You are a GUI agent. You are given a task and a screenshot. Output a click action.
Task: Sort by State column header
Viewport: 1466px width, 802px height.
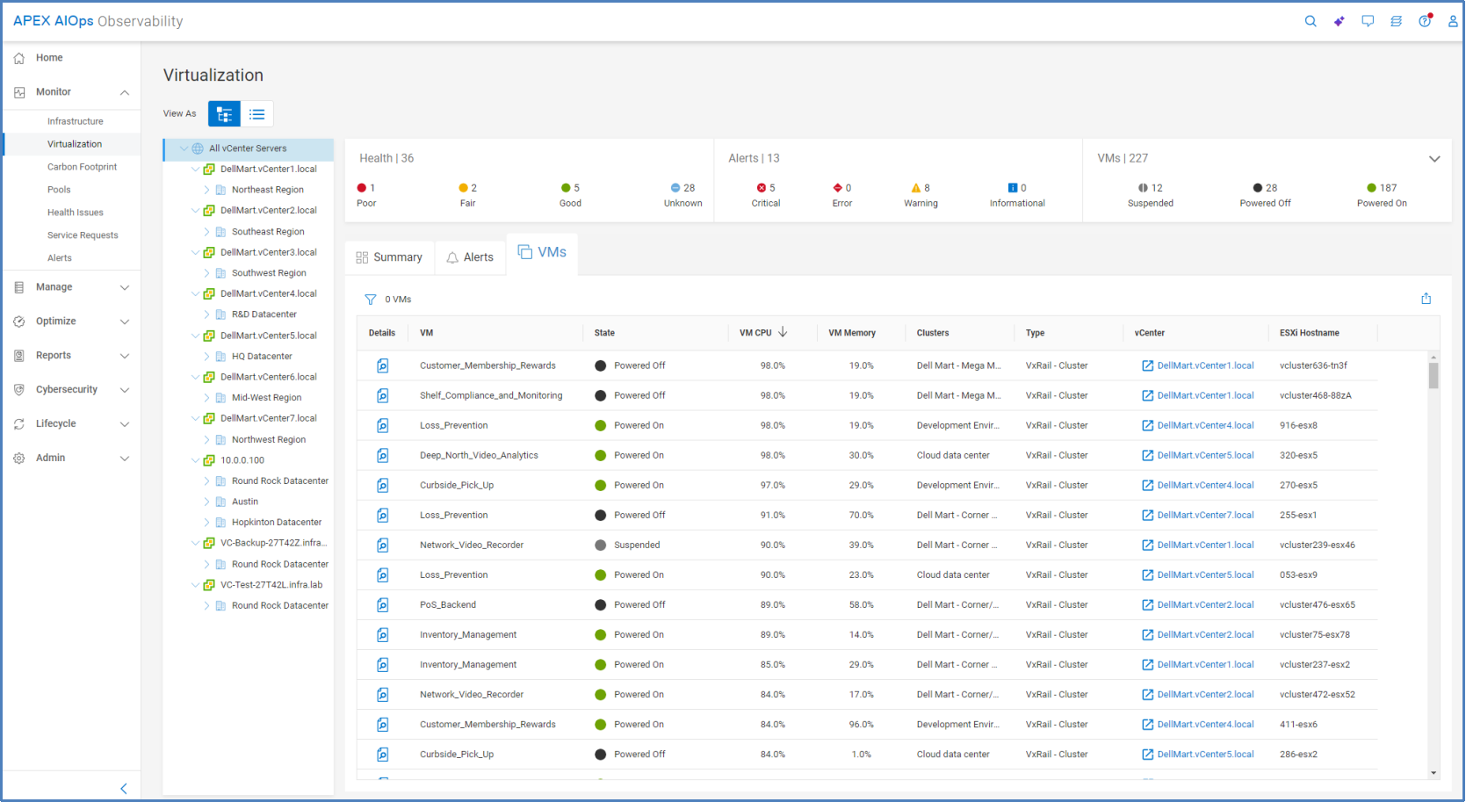point(604,333)
